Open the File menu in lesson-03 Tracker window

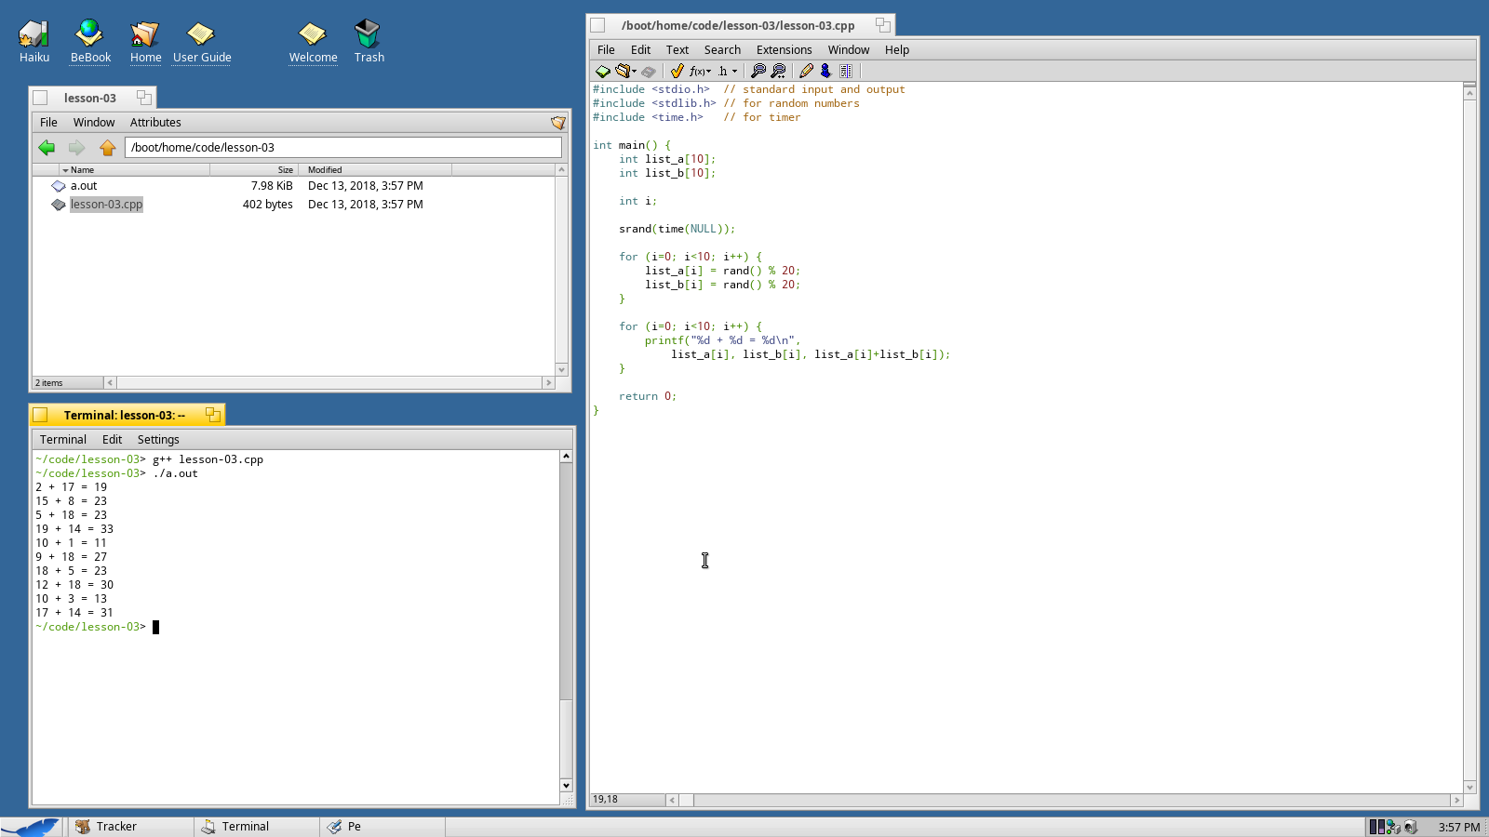(48, 123)
